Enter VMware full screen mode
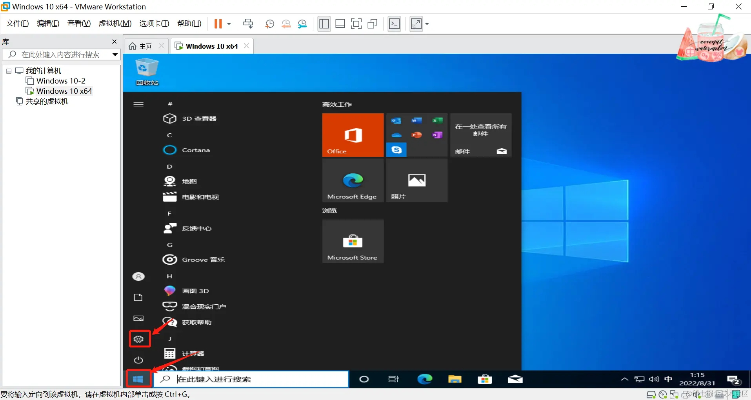 (x=356, y=24)
